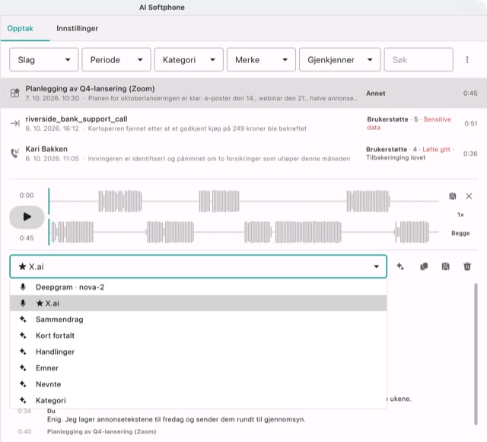The width and height of the screenshot is (487, 442).
Task: Click the sparkle icon beside Nevnte
Action: (23, 383)
